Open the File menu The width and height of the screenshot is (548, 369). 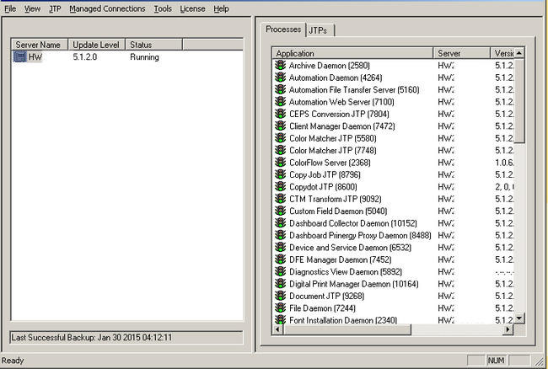click(10, 8)
